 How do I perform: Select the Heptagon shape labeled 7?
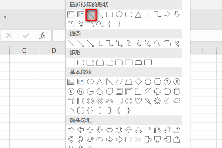click(x=167, y=82)
